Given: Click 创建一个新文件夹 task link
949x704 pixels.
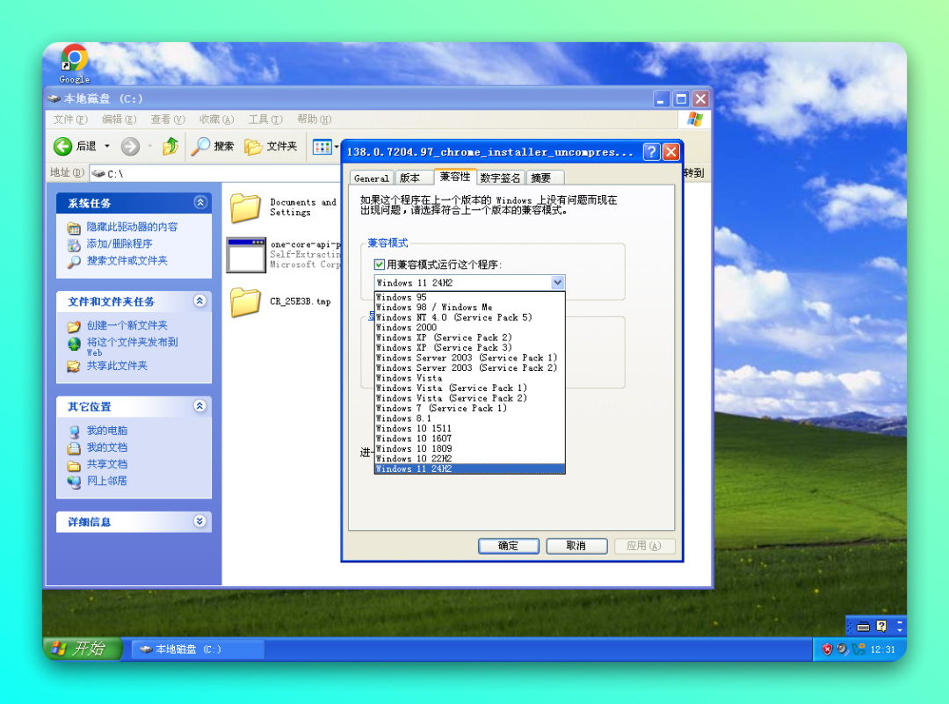Looking at the screenshot, I should point(127,326).
